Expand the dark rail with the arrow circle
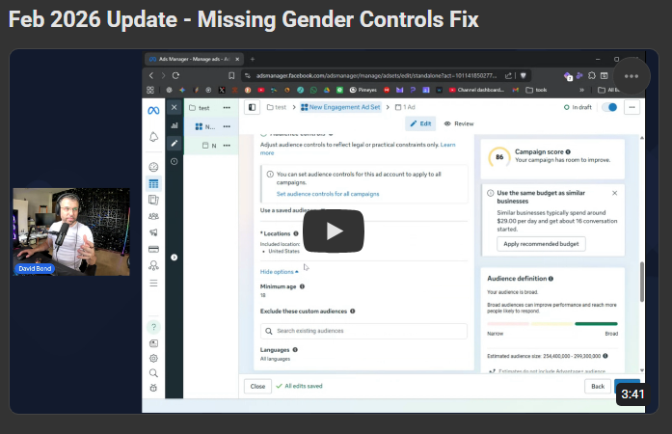Viewport: 672px width, 434px height. click(174, 258)
